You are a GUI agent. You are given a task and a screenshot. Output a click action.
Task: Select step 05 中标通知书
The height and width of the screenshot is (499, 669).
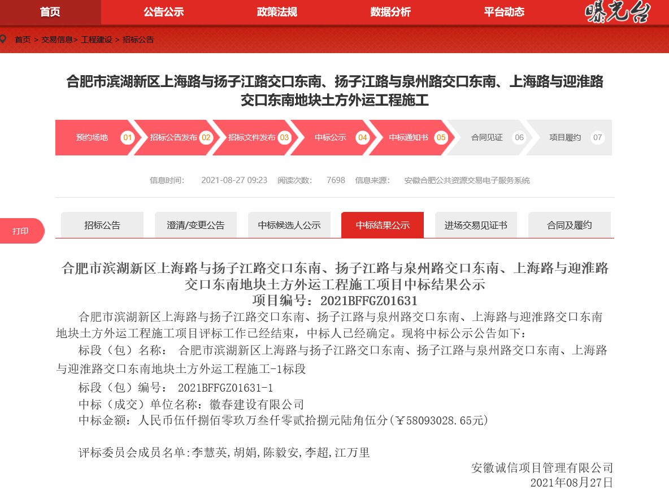coord(412,137)
